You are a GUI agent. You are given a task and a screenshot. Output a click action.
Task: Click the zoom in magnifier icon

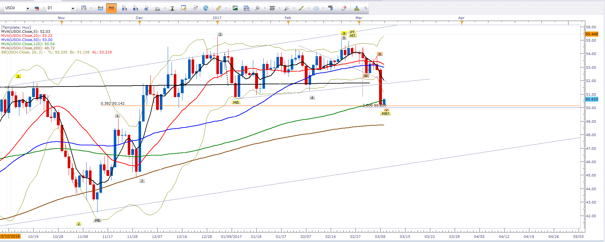pyautogui.click(x=124, y=8)
